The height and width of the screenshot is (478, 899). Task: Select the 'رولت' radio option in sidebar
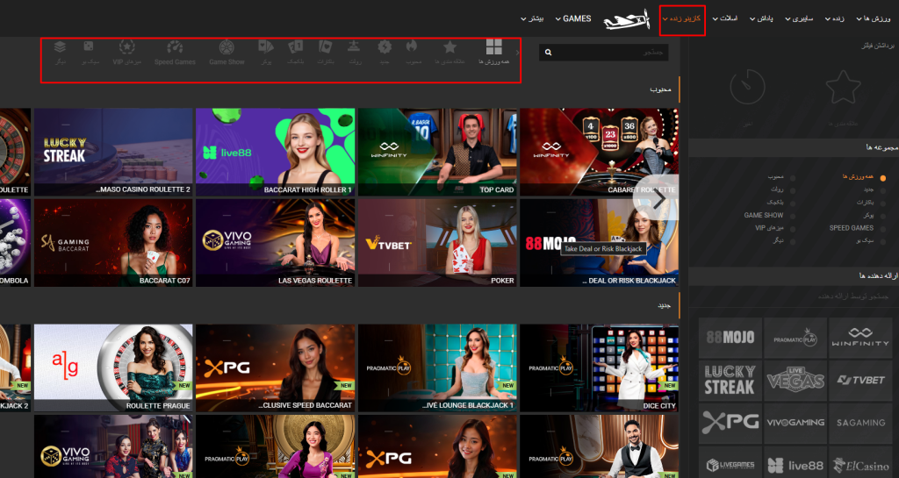(793, 190)
